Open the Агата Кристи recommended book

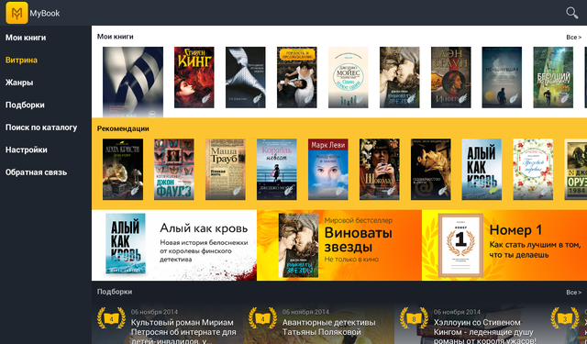pos(123,169)
